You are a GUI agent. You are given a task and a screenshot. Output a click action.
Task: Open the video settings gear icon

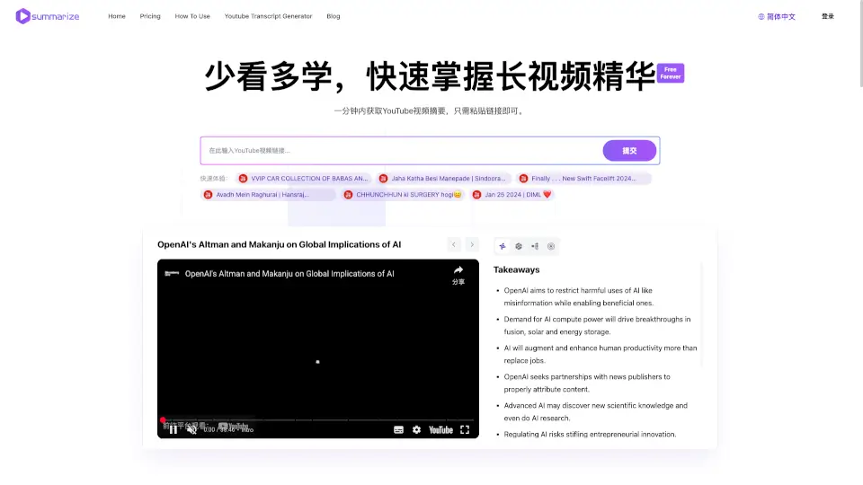pyautogui.click(x=416, y=429)
